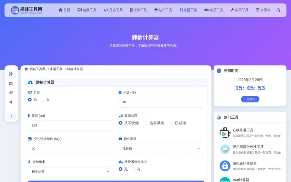
Task: Click the flame icon beside 热门工具
Action: tap(219, 117)
